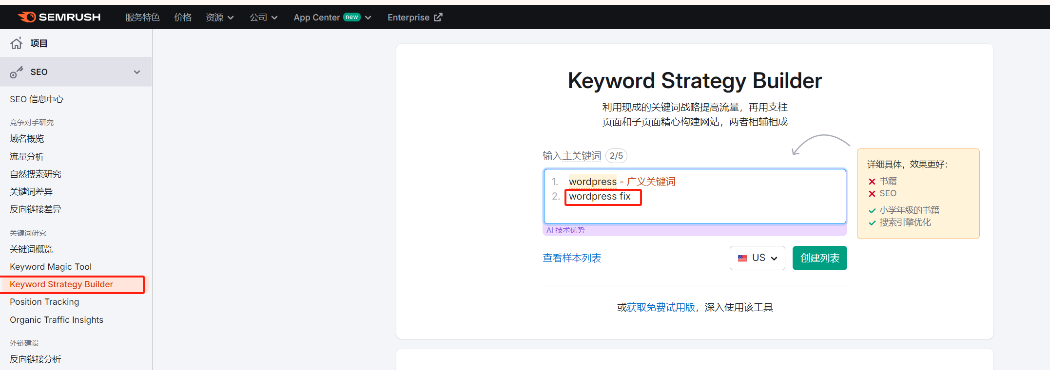Collapse the SEO sidebar section
Viewport: 1050px width, 370px height.
pyautogui.click(x=137, y=72)
